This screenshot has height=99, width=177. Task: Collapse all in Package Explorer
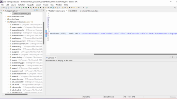pos(34,10)
